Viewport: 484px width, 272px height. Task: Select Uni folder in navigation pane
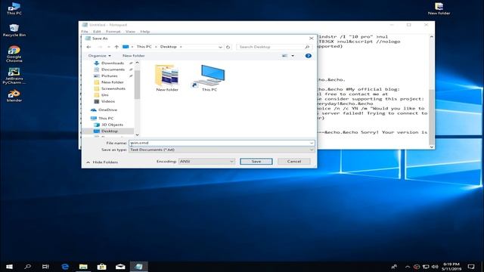[105, 95]
